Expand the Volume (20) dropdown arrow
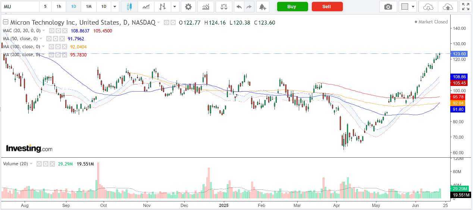Viewport: 473px width, 210px height. pos(31,164)
